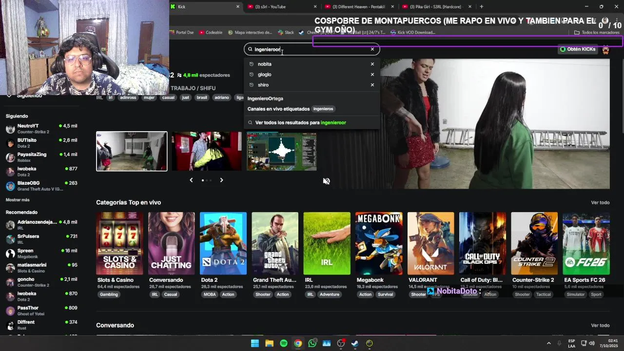
Task: Open a new browser tab
Action: click(x=482, y=7)
